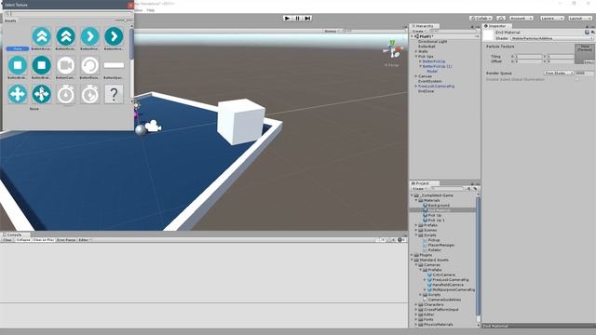Screen dimensions: 596x335
Task: Click the Select button on Particle Texture slot
Action: tap(589, 62)
